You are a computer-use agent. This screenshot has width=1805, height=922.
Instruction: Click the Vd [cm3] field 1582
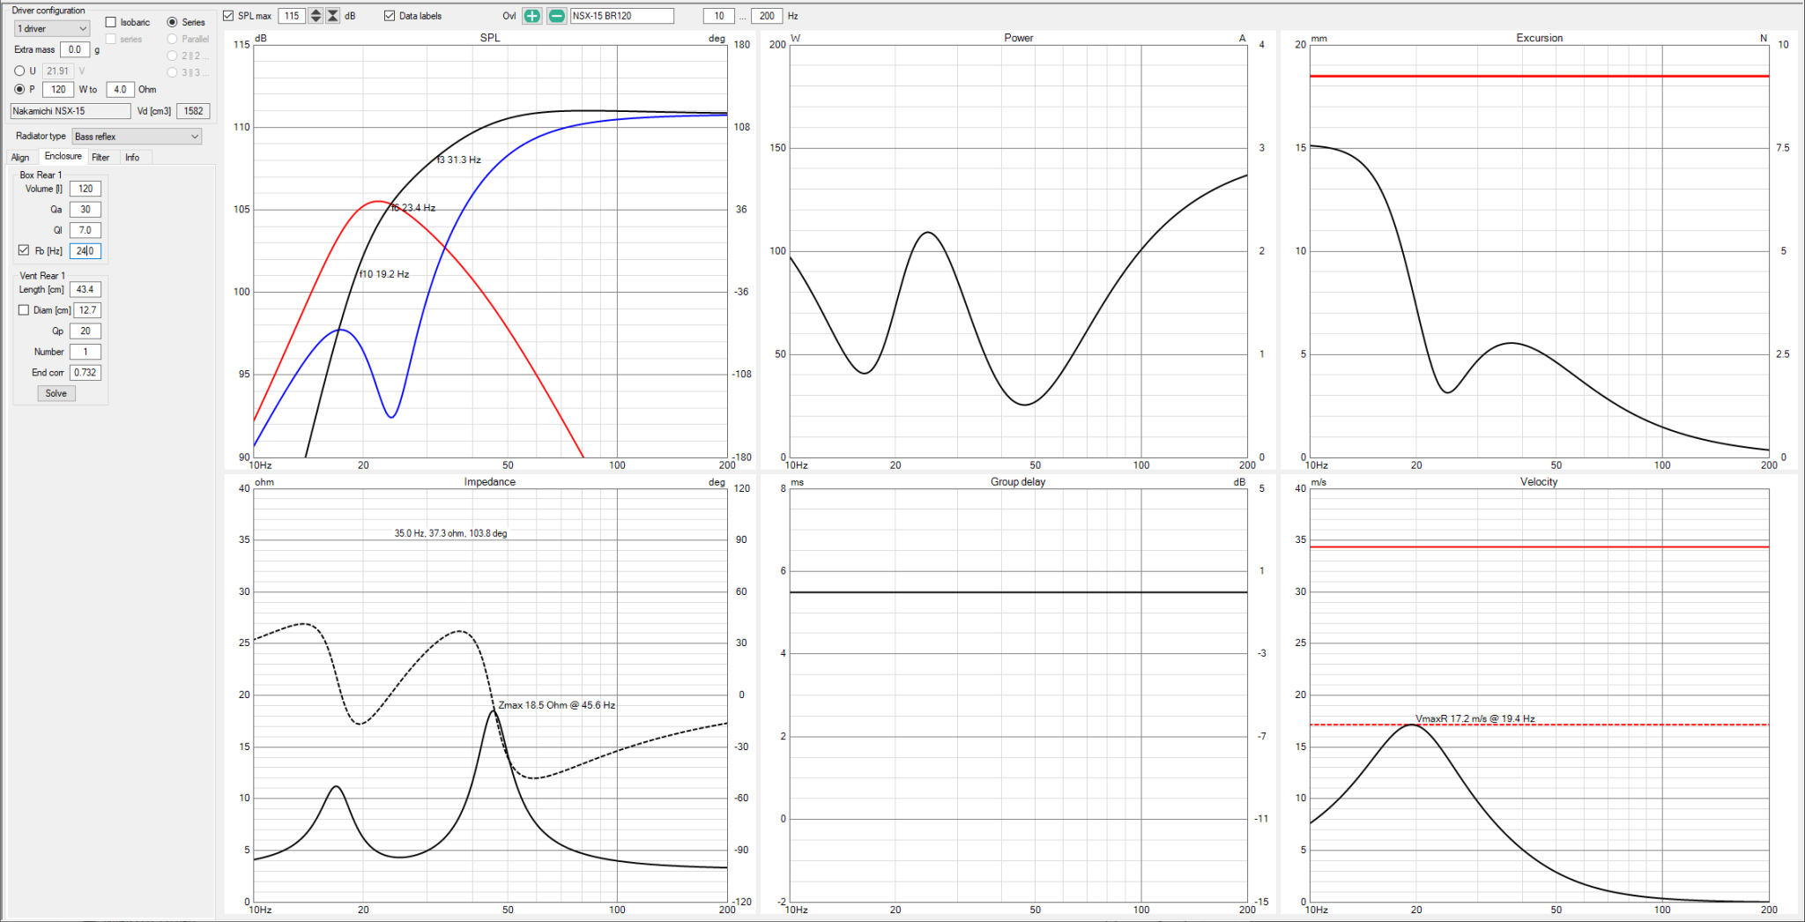pos(193,111)
